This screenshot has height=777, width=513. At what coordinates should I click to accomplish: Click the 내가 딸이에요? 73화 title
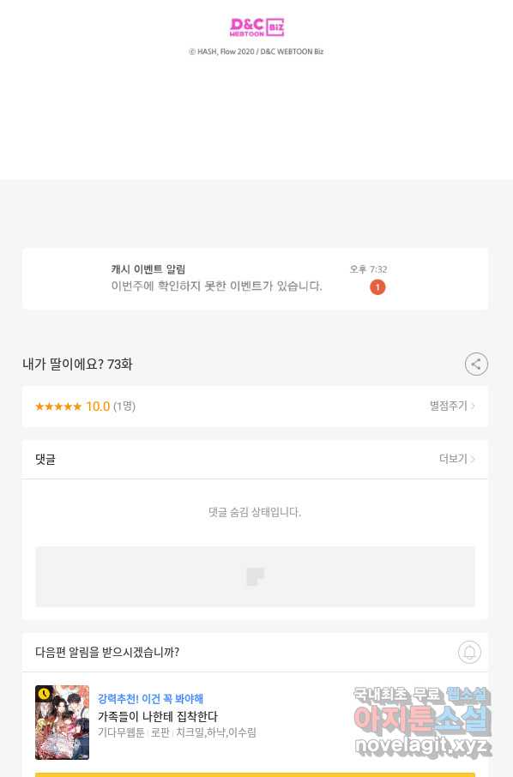point(77,364)
